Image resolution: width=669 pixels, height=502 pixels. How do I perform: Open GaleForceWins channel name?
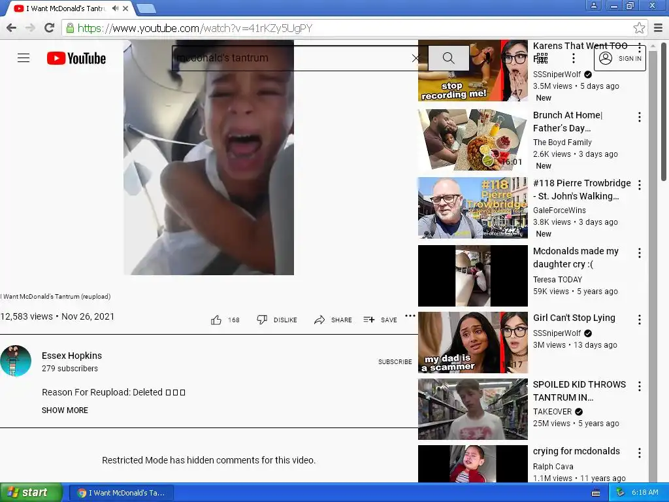(559, 210)
